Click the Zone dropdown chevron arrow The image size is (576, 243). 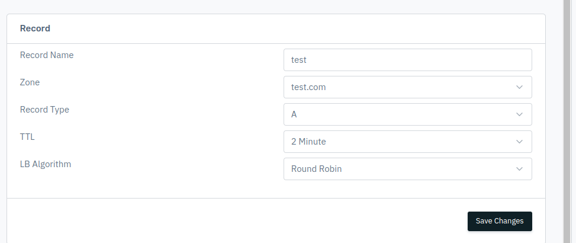click(519, 87)
